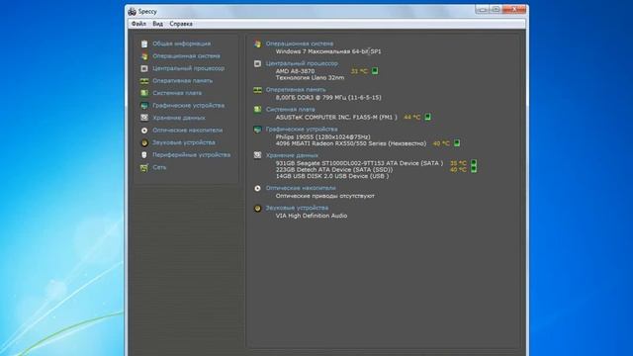Click the Хранение данных sidebar icon

coord(144,118)
